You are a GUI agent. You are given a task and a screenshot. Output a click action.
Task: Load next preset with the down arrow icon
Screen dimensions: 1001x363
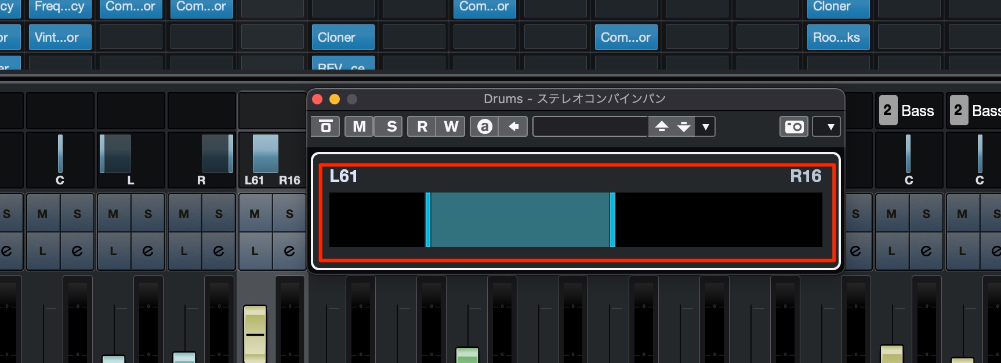684,126
